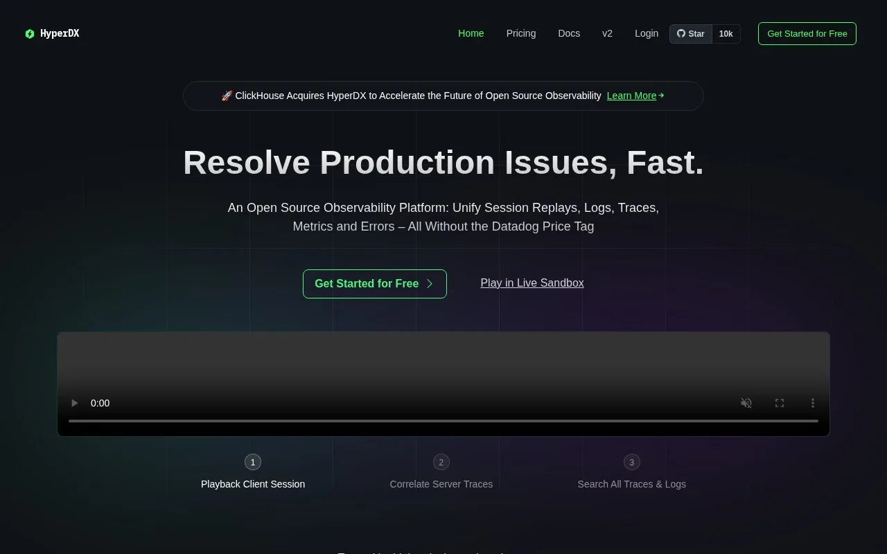
Task: Open the v2 nav link
Action: coord(608,33)
